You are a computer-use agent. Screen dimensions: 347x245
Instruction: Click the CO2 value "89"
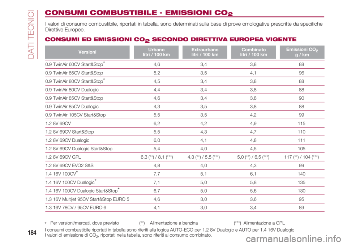click(301, 207)
